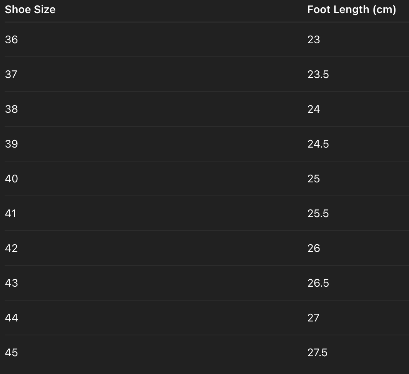
Task: Select the shoe size 42 cell
Action: (12, 248)
